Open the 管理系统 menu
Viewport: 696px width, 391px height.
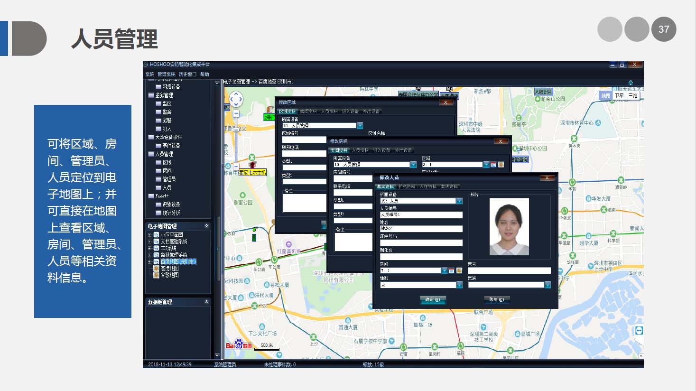coord(166,74)
